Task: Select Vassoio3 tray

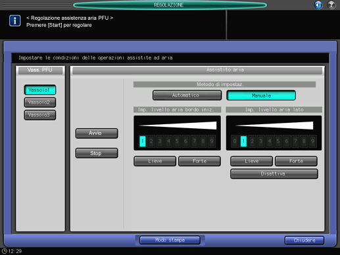Action: pos(40,115)
